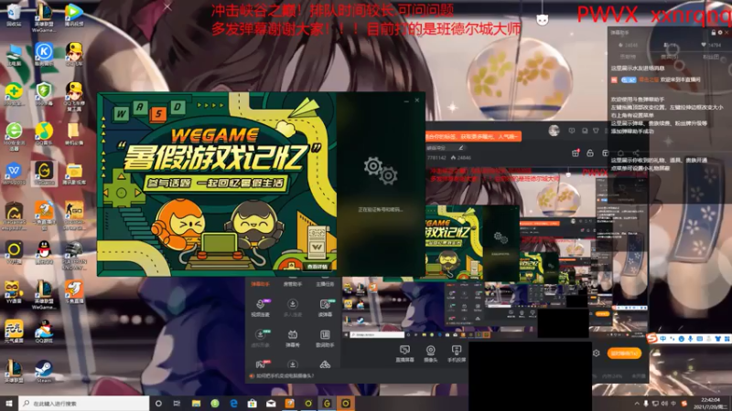This screenshot has width=732, height=411.
Task: Click the orange stop-streaming button
Action: click(x=625, y=353)
